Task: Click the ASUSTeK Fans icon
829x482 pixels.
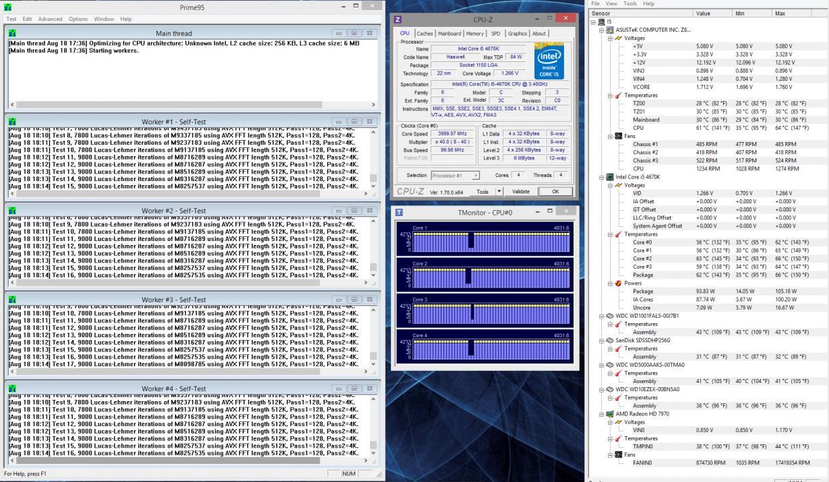Action: (618, 136)
